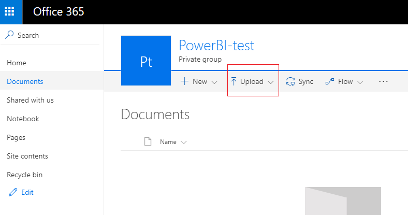This screenshot has width=408, height=215.
Task: Select Documents in left navigation
Action: (25, 81)
